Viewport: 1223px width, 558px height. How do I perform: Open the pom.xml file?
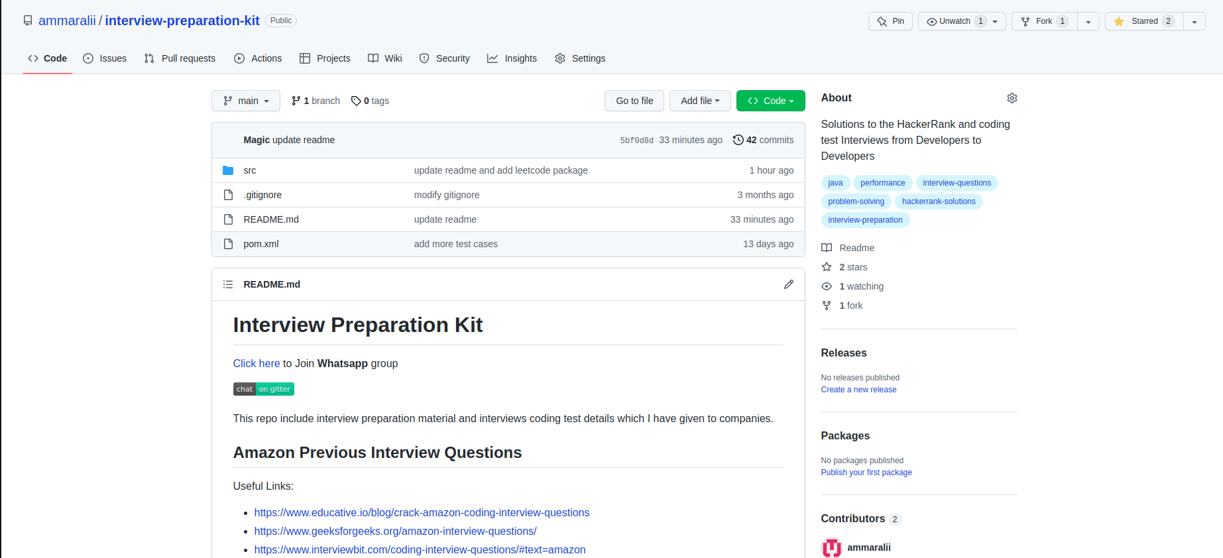261,244
